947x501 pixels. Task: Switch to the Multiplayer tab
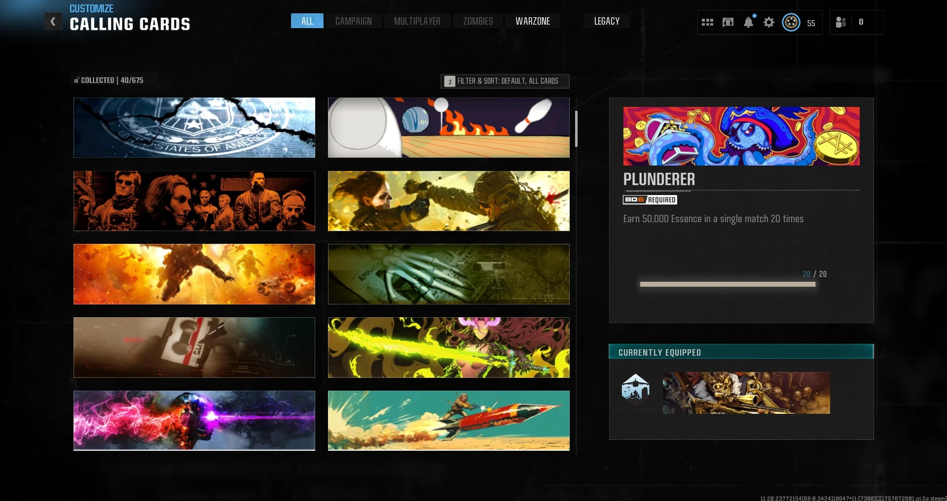pos(417,21)
